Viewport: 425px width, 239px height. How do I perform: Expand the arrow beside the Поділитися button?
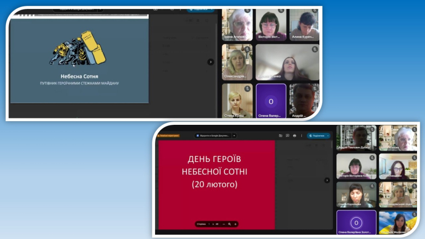[x=328, y=135]
